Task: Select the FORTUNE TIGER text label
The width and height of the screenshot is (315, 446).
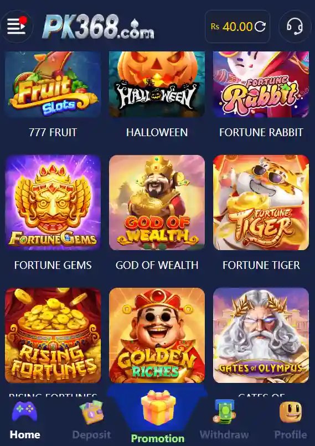Action: 261,265
